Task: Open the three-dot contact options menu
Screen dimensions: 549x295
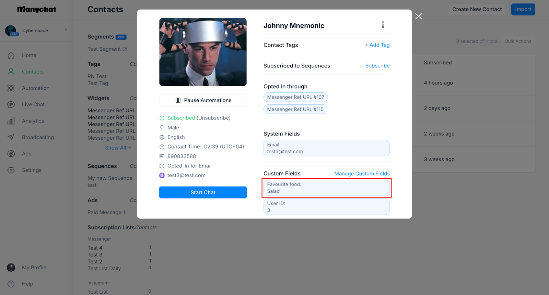Action: point(383,25)
